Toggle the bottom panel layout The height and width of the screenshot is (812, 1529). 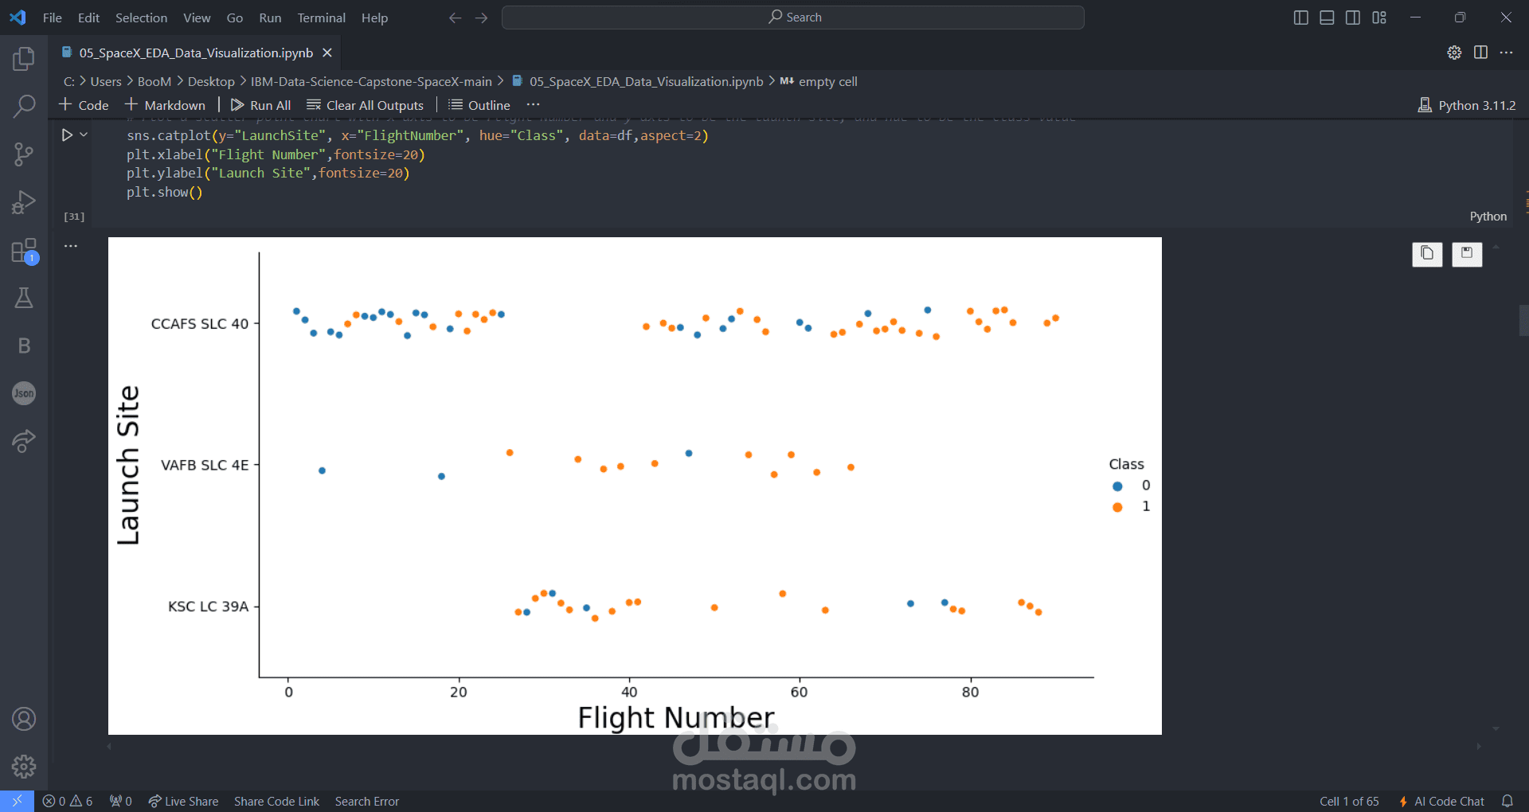1327,18
